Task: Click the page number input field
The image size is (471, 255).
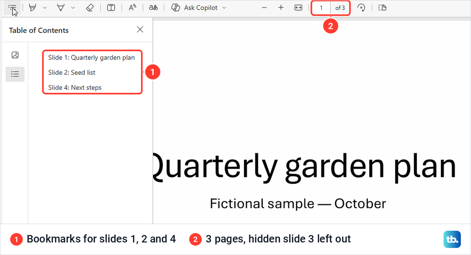Action: (321, 8)
